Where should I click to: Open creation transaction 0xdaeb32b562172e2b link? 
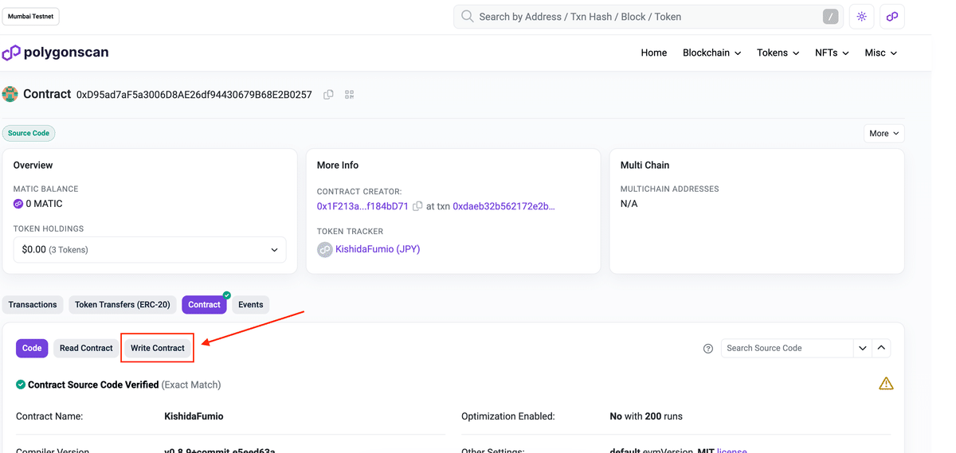503,206
